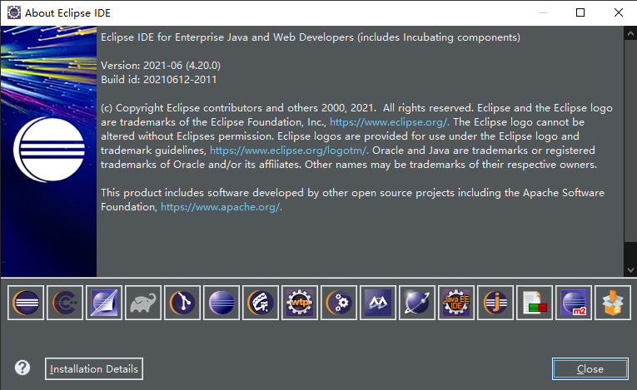
Task: Click the orange C feature icon
Action: (65, 303)
